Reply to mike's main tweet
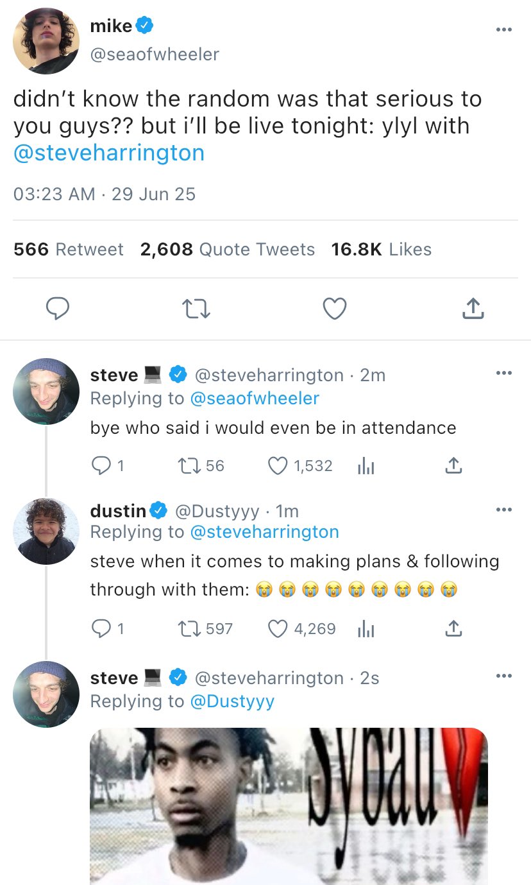The image size is (531, 885). [x=59, y=309]
